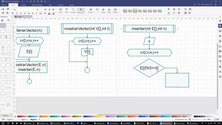Switch to the Símbolos ribbon tab

click(61, 5)
